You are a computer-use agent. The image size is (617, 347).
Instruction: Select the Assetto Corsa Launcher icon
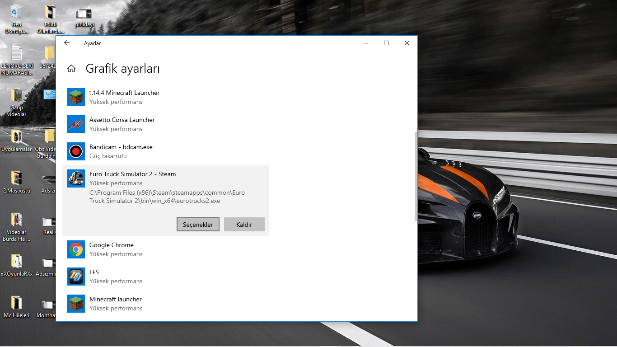[76, 124]
